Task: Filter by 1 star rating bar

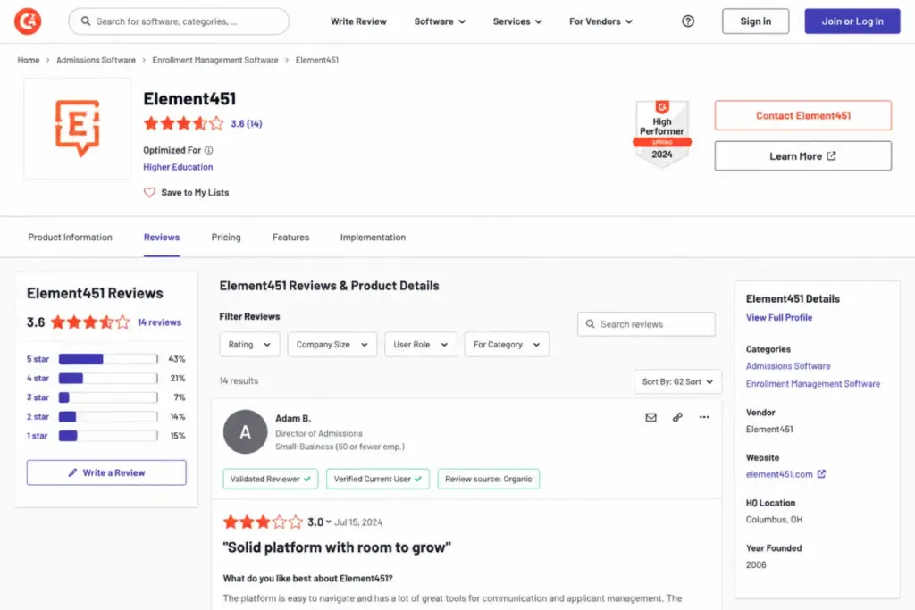Action: (x=108, y=436)
